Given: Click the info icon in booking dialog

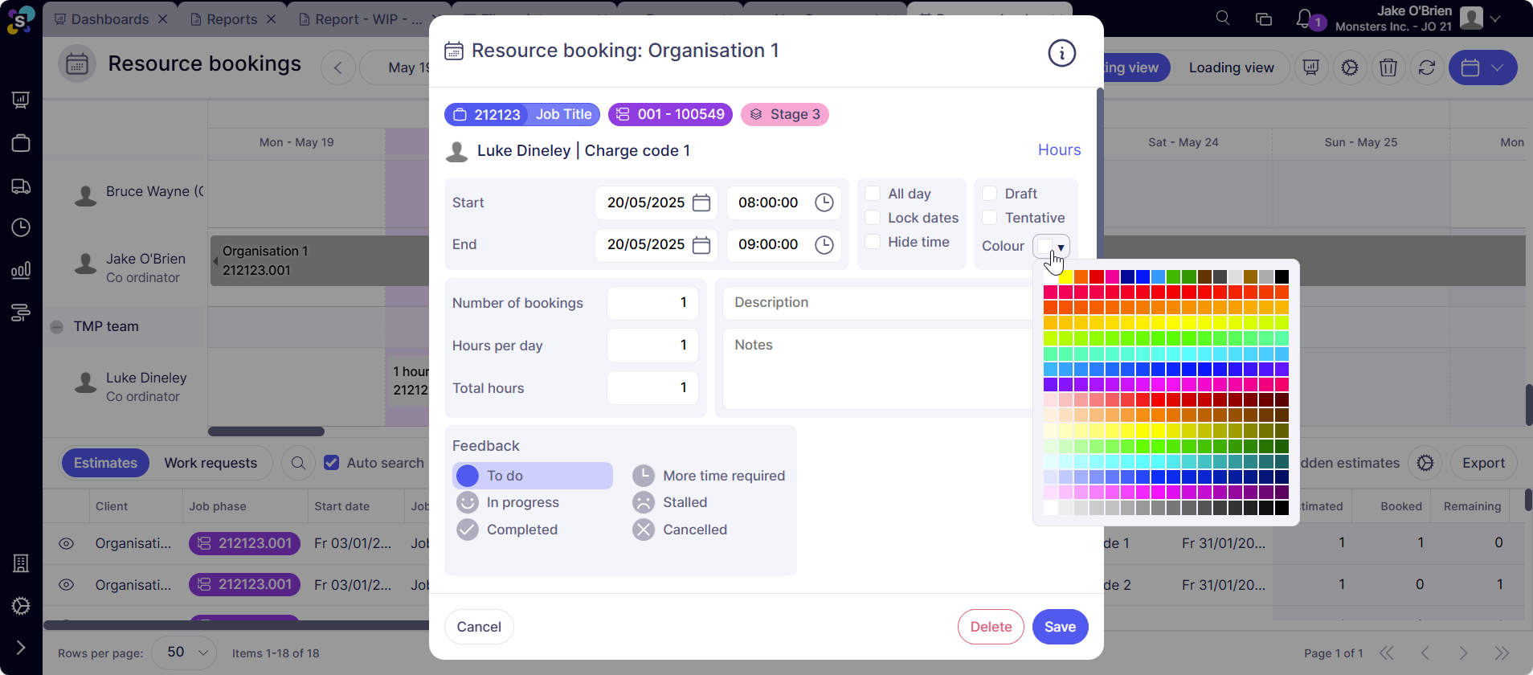Looking at the screenshot, I should point(1061,53).
